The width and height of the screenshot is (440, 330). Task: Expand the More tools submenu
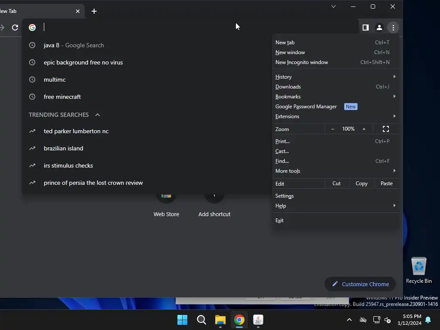pos(335,171)
